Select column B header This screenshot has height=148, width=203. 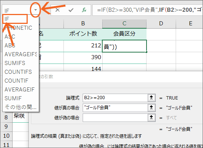pyautogui.click(x=83, y=24)
